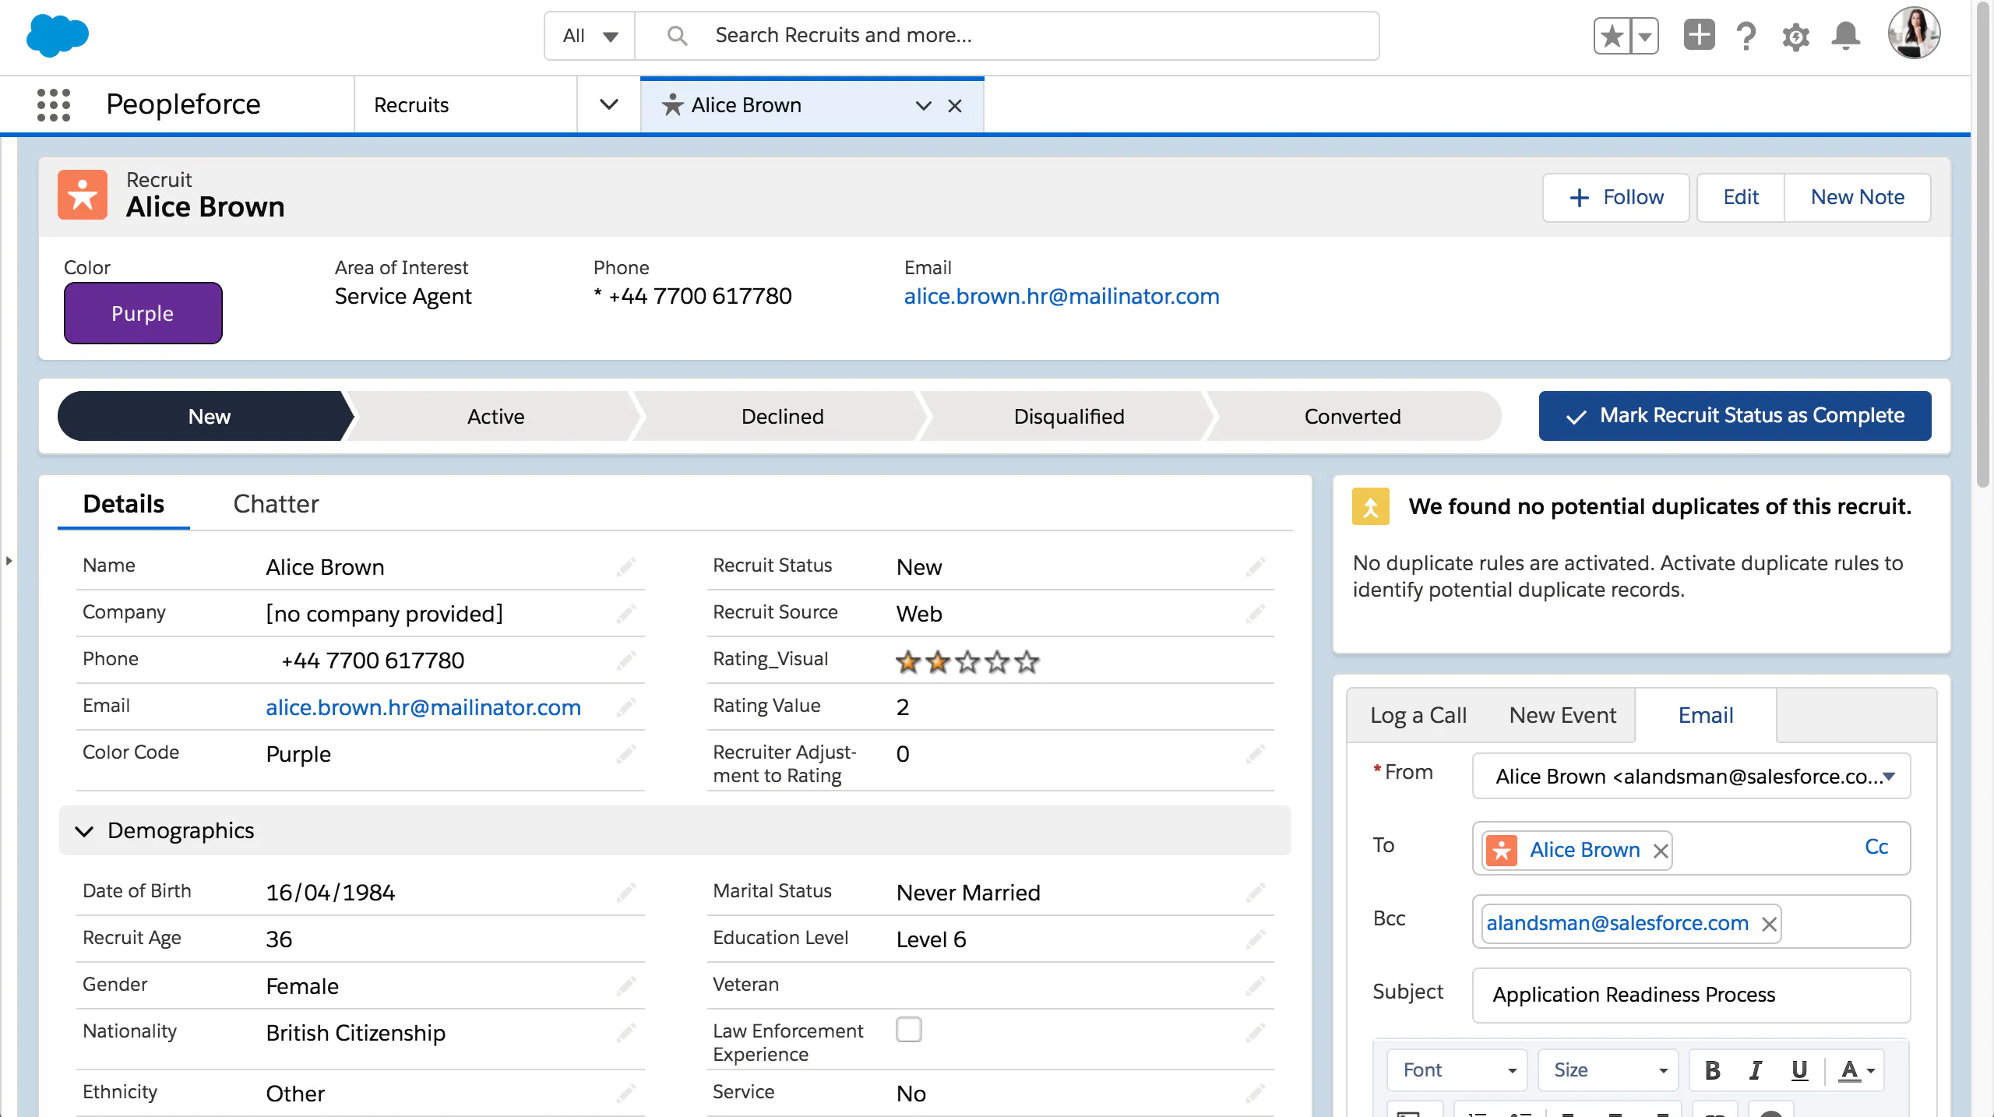Viewport: 1994px width, 1117px height.
Task: Click Mark Recruit Status as Complete
Action: click(x=1735, y=416)
